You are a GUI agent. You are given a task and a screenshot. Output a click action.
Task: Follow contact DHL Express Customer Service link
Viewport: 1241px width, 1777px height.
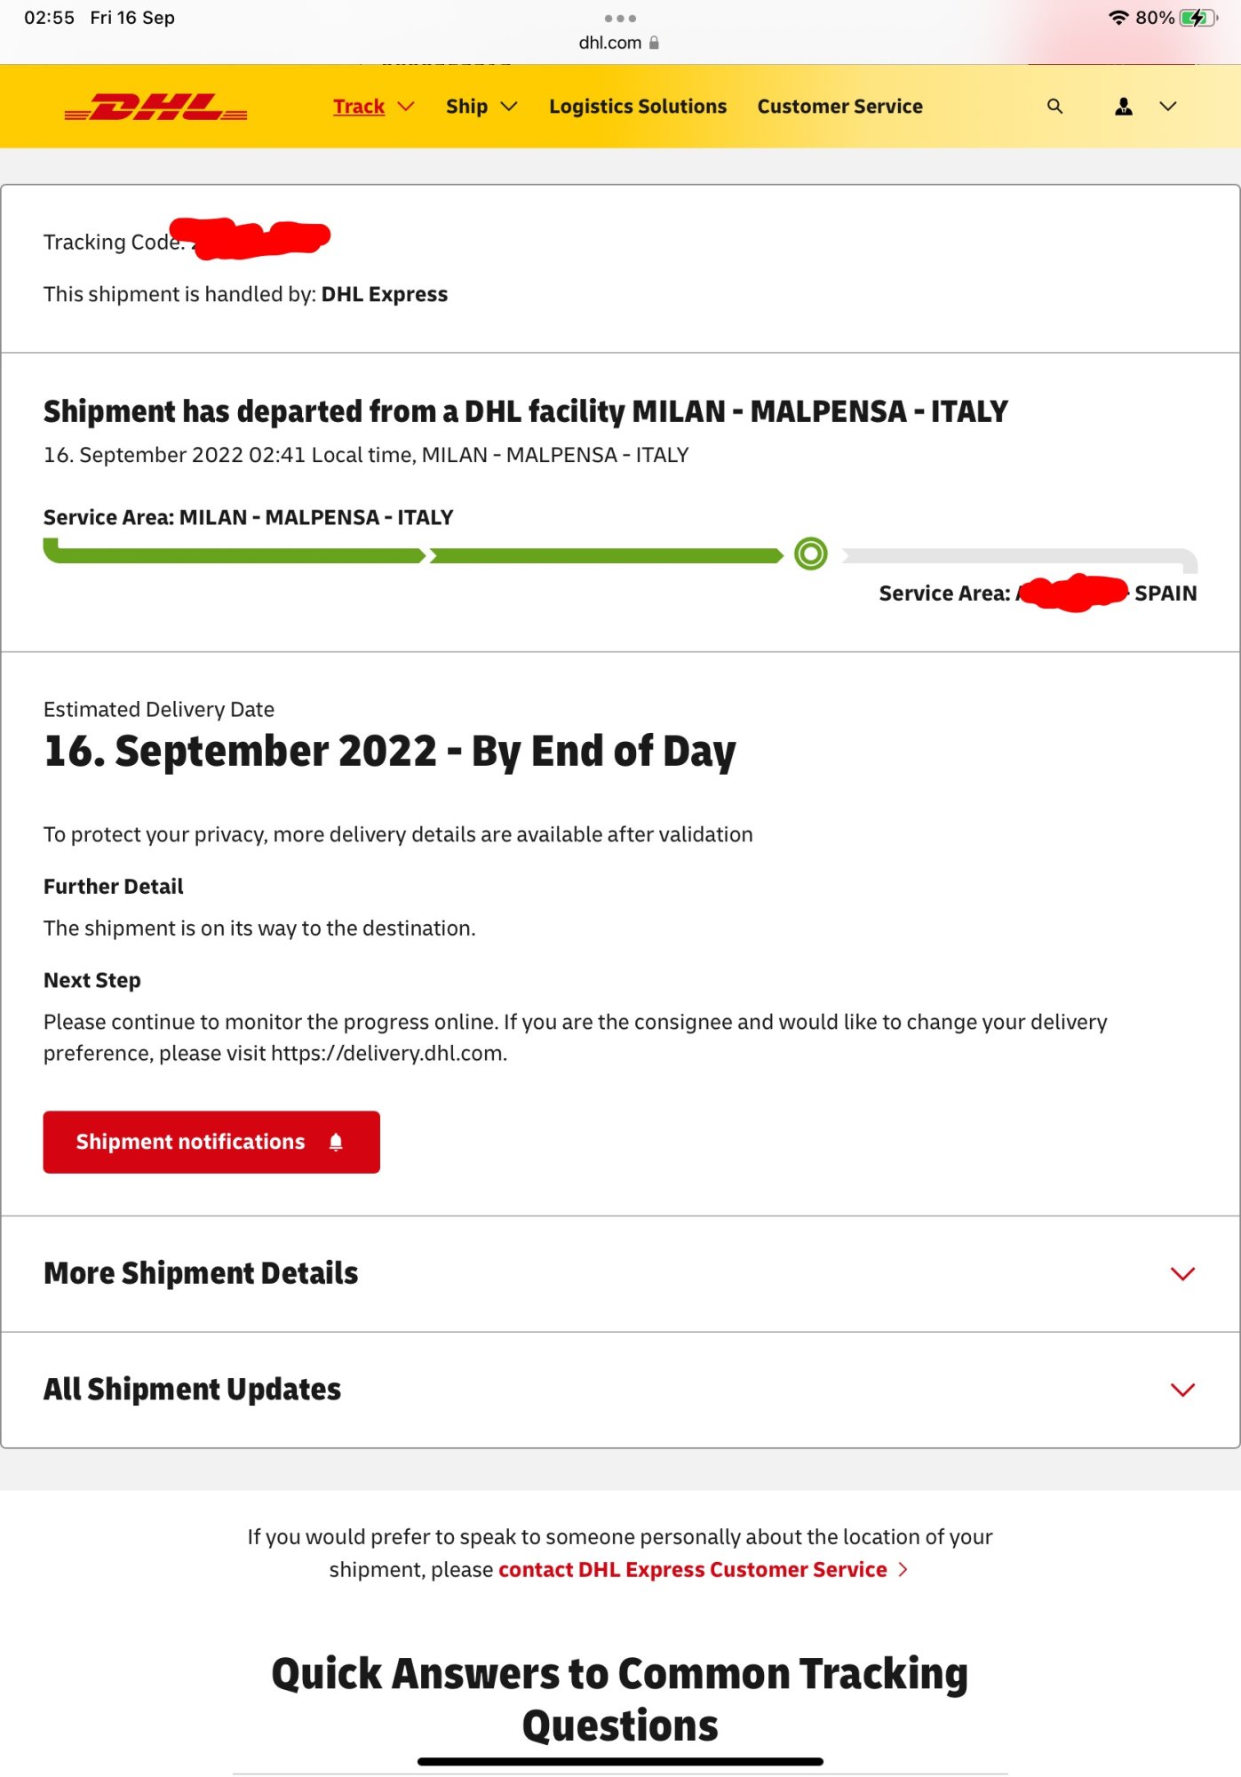pyautogui.click(x=693, y=1570)
